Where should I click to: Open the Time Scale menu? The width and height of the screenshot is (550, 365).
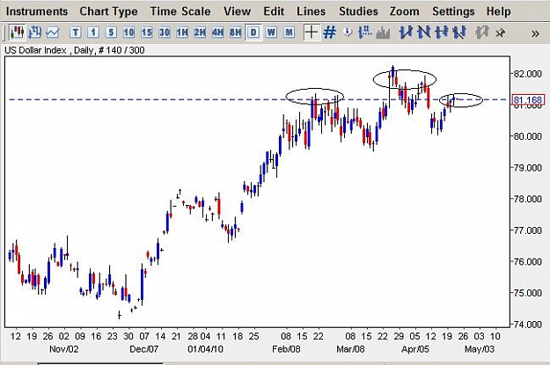pos(180,11)
